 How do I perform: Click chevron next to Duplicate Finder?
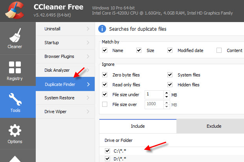click(88, 84)
